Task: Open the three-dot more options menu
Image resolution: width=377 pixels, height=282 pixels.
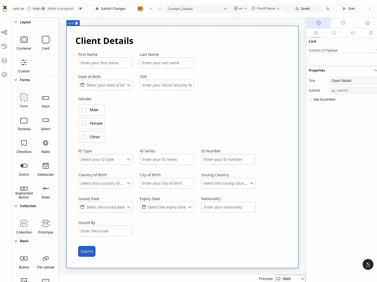Action: click(370, 9)
